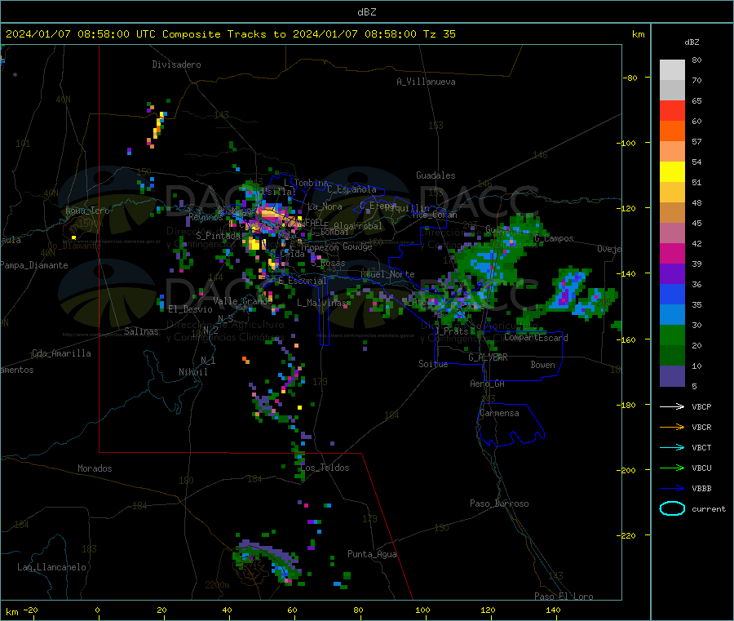Screen dimensions: 734x621
Task: Click the Soitue map label
Action: pyautogui.click(x=433, y=364)
